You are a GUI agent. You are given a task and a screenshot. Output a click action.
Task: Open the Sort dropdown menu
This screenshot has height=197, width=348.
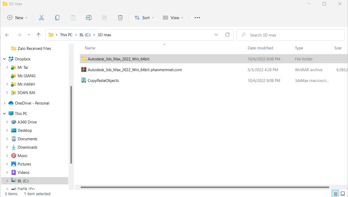(x=144, y=18)
